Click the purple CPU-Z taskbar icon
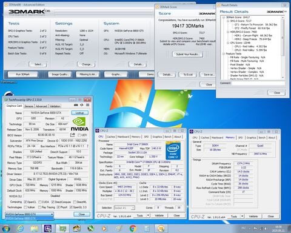Viewport: 291px width, 233px height. point(48,229)
